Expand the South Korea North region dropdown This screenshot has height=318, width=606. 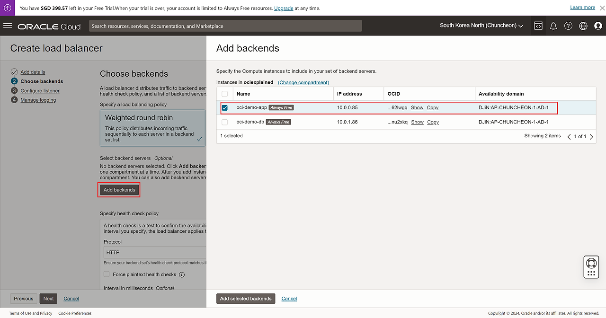tap(481, 26)
